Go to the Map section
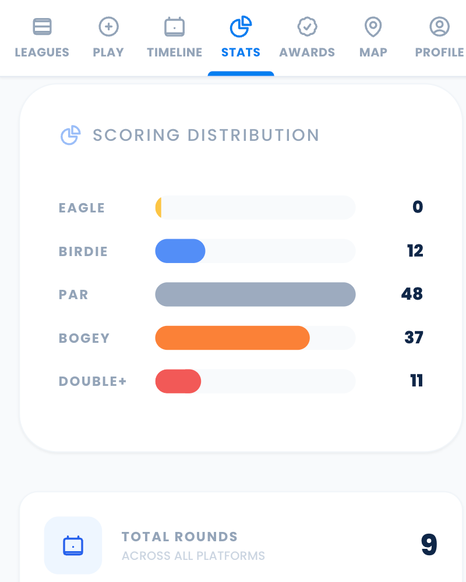This screenshot has width=466, height=582. [x=373, y=52]
